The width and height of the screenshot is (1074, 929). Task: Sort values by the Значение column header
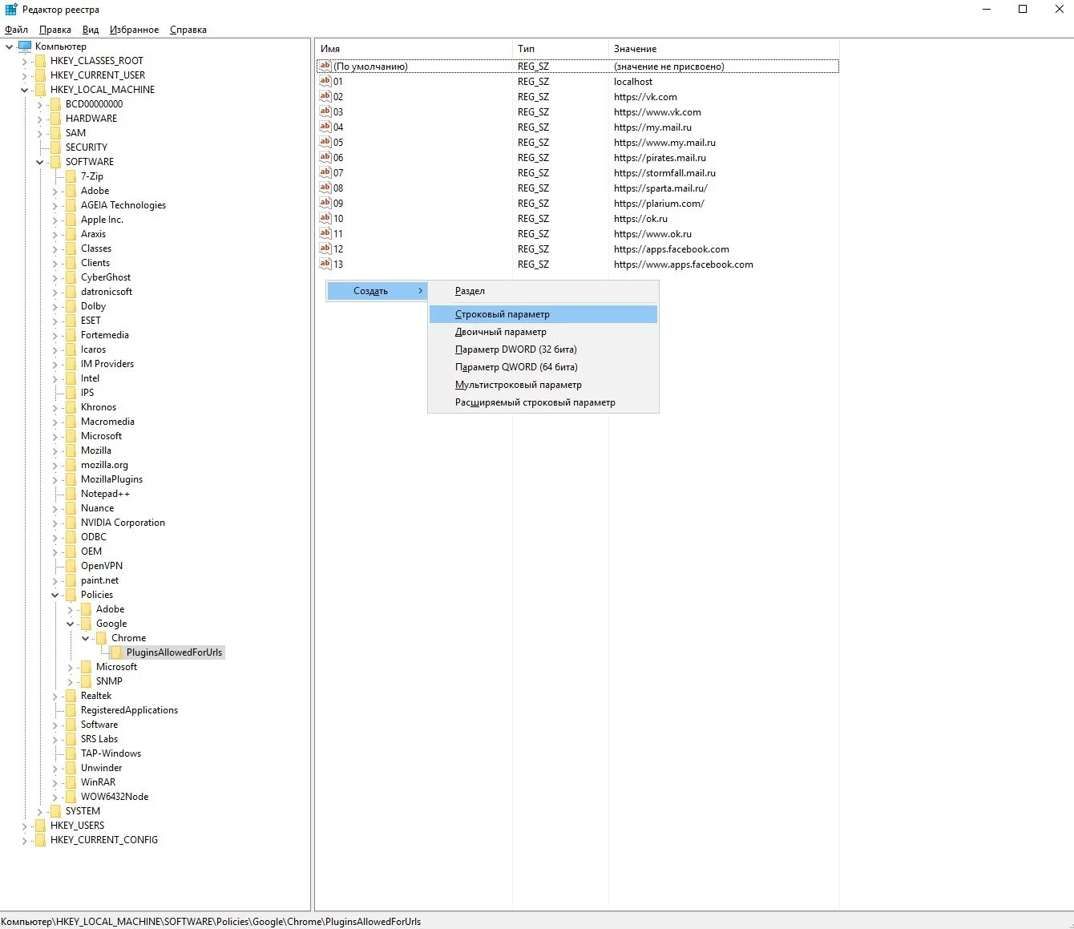tap(724, 49)
